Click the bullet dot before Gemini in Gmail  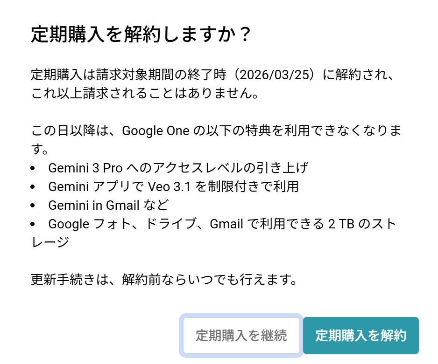(33, 206)
